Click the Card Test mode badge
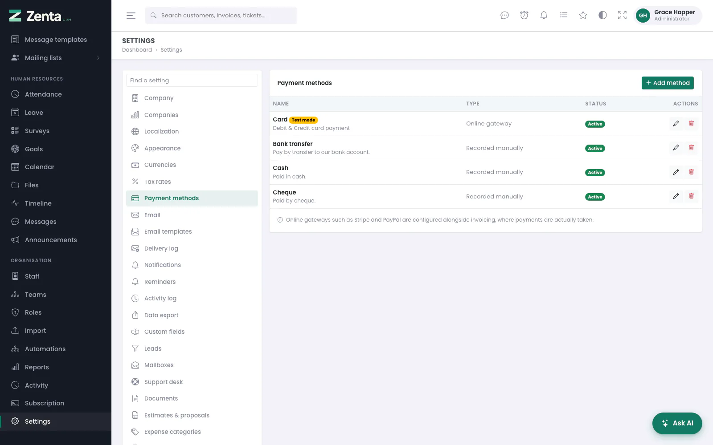 coord(303,120)
